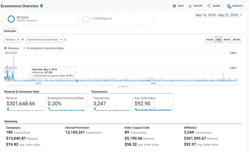The height and width of the screenshot is (153, 249).
Task: Click 3,244 Transactions under Affiliation
Action: point(198,132)
